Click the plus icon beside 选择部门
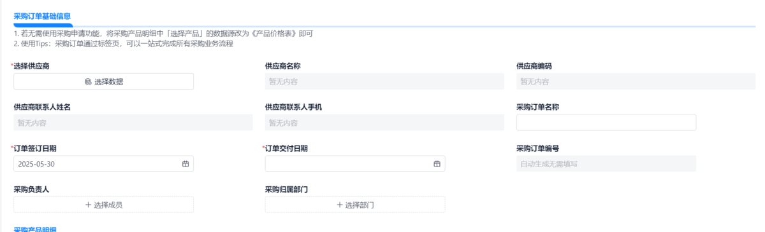The width and height of the screenshot is (765, 232). tap(340, 205)
